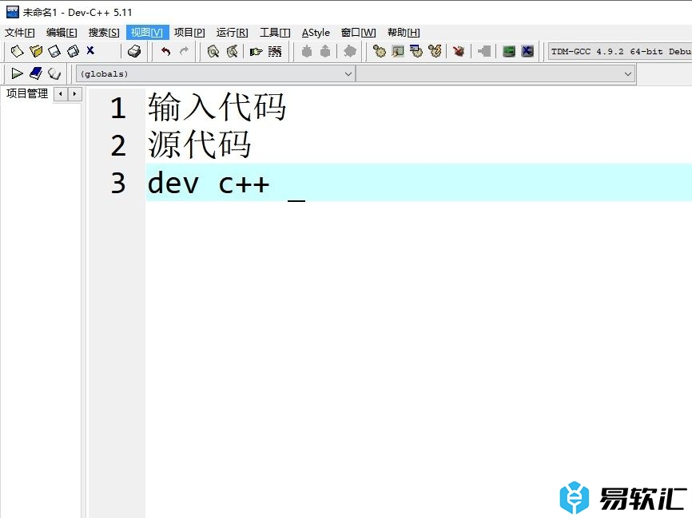Save all files with the stacked-disks icon
This screenshot has height=518, width=692.
pyautogui.click(x=73, y=52)
